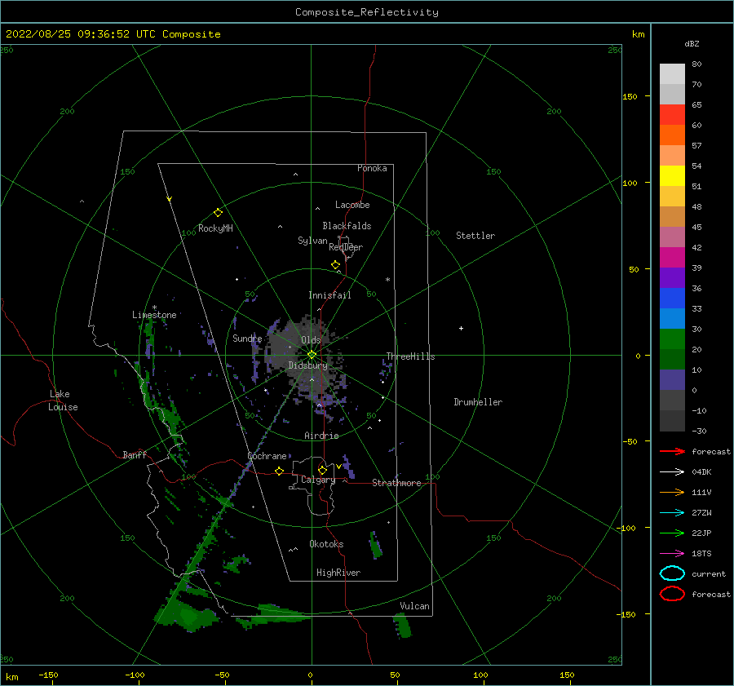Click the dBZ legend heading
Screen dimensions: 734x686
pos(692,43)
